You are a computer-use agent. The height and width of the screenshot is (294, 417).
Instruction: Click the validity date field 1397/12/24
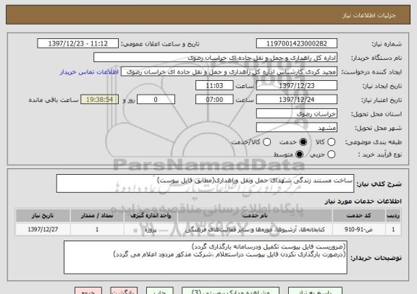(x=297, y=100)
